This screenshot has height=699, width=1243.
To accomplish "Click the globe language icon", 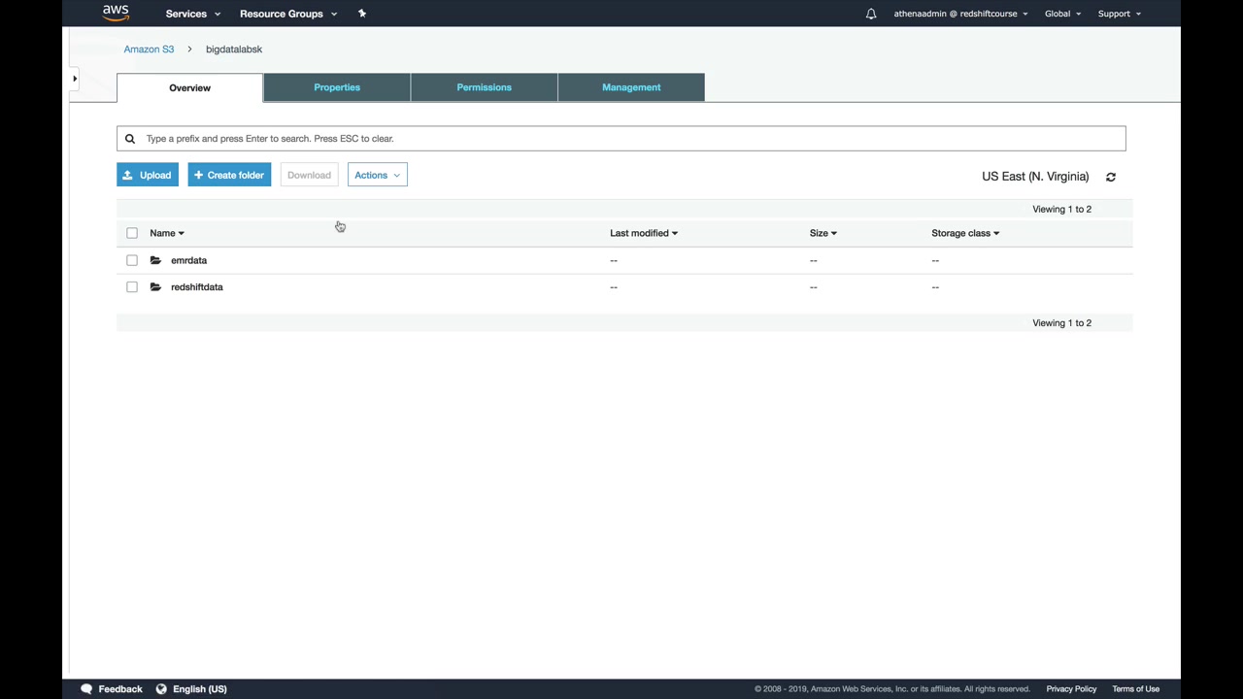I will pyautogui.click(x=161, y=689).
